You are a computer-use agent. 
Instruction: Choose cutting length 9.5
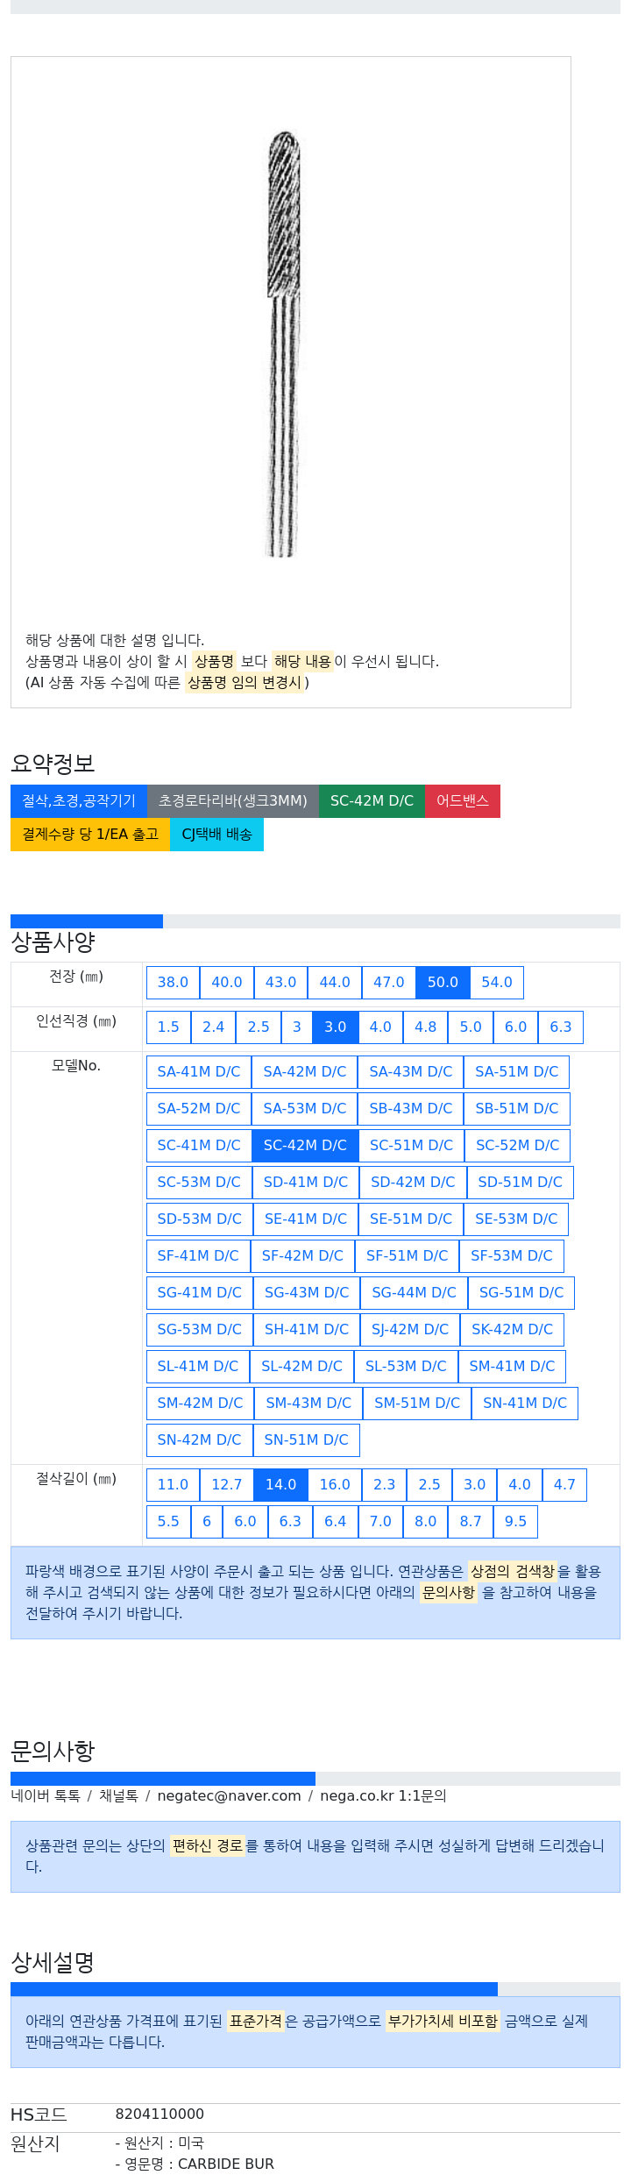pyautogui.click(x=515, y=1522)
